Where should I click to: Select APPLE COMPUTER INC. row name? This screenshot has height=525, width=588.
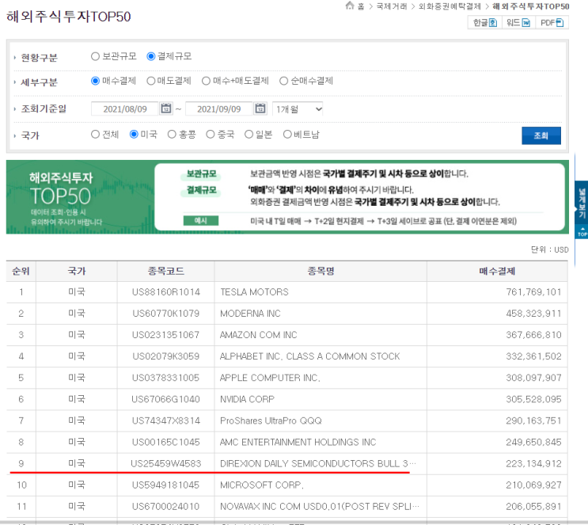pos(270,378)
